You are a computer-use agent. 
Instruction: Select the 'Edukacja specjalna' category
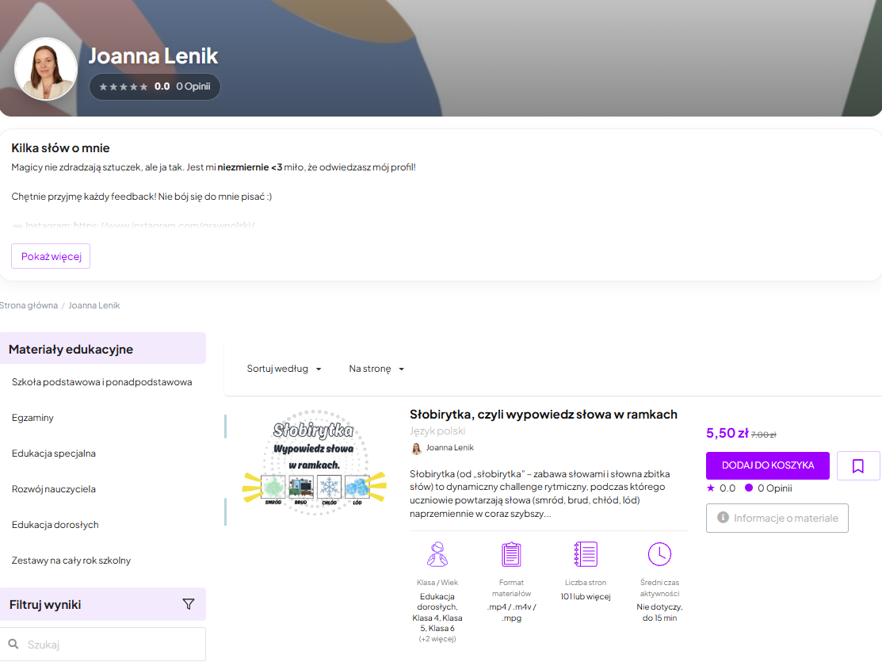(53, 453)
